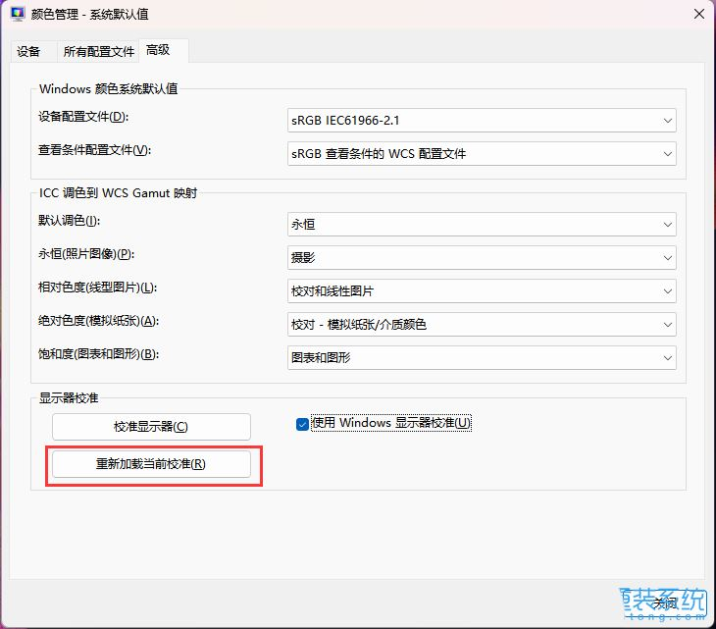Click the 绝对色度(模拟纸张)(A): label

(99, 321)
